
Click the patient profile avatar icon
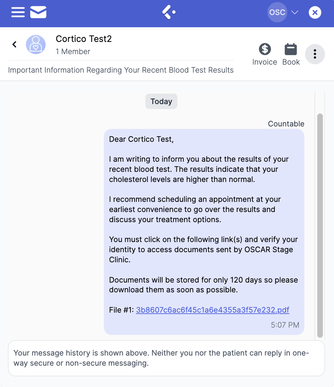[36, 45]
